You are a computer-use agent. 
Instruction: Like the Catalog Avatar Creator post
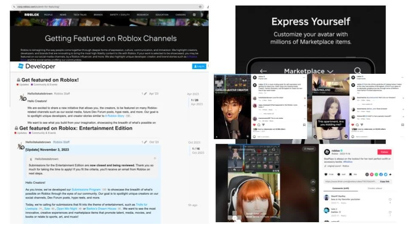[x=254, y=125]
